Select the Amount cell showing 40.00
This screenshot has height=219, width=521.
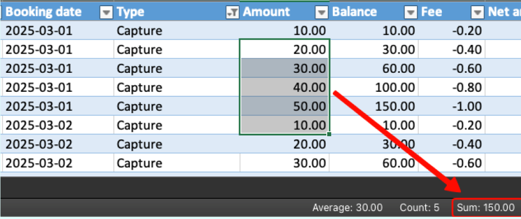[285, 87]
